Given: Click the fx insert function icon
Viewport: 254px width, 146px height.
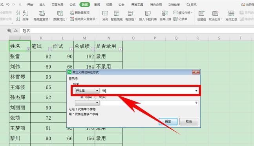Looking at the screenshot, I should pos(16,31).
